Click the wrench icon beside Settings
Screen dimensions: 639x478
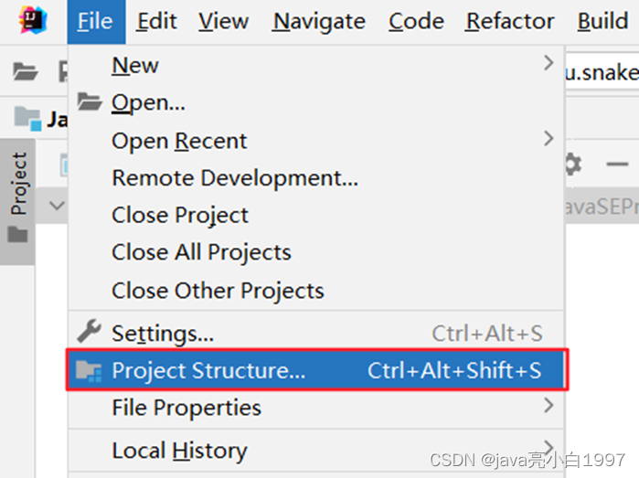coord(89,333)
